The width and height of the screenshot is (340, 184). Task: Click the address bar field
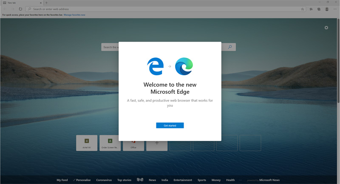166,9
